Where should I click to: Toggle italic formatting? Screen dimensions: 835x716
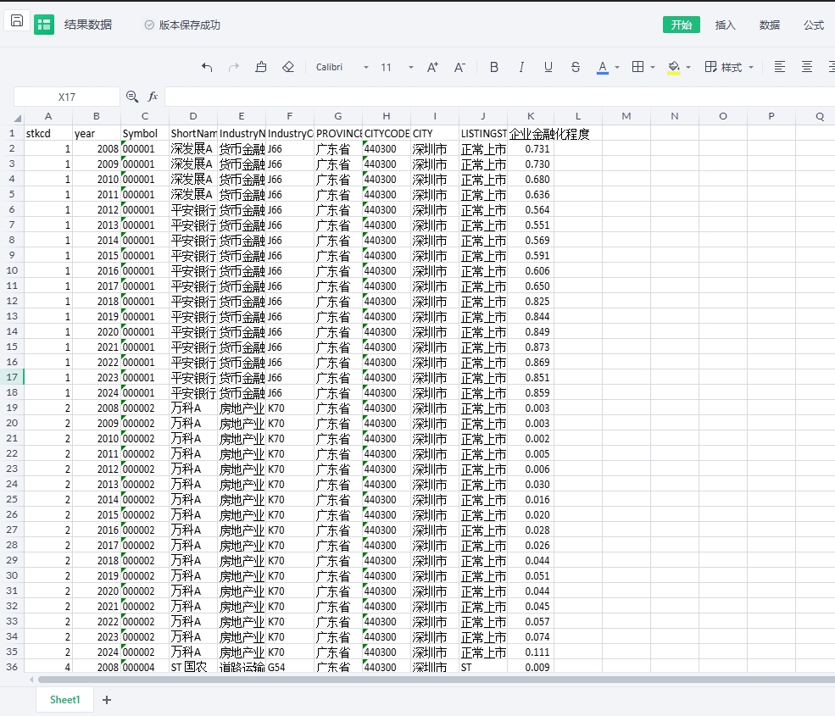[521, 68]
